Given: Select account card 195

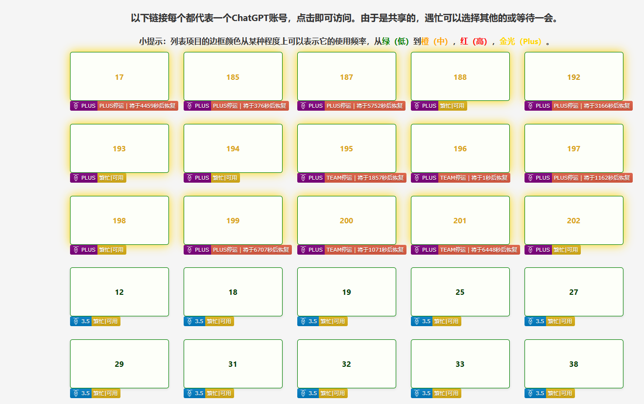Looking at the screenshot, I should click(347, 148).
